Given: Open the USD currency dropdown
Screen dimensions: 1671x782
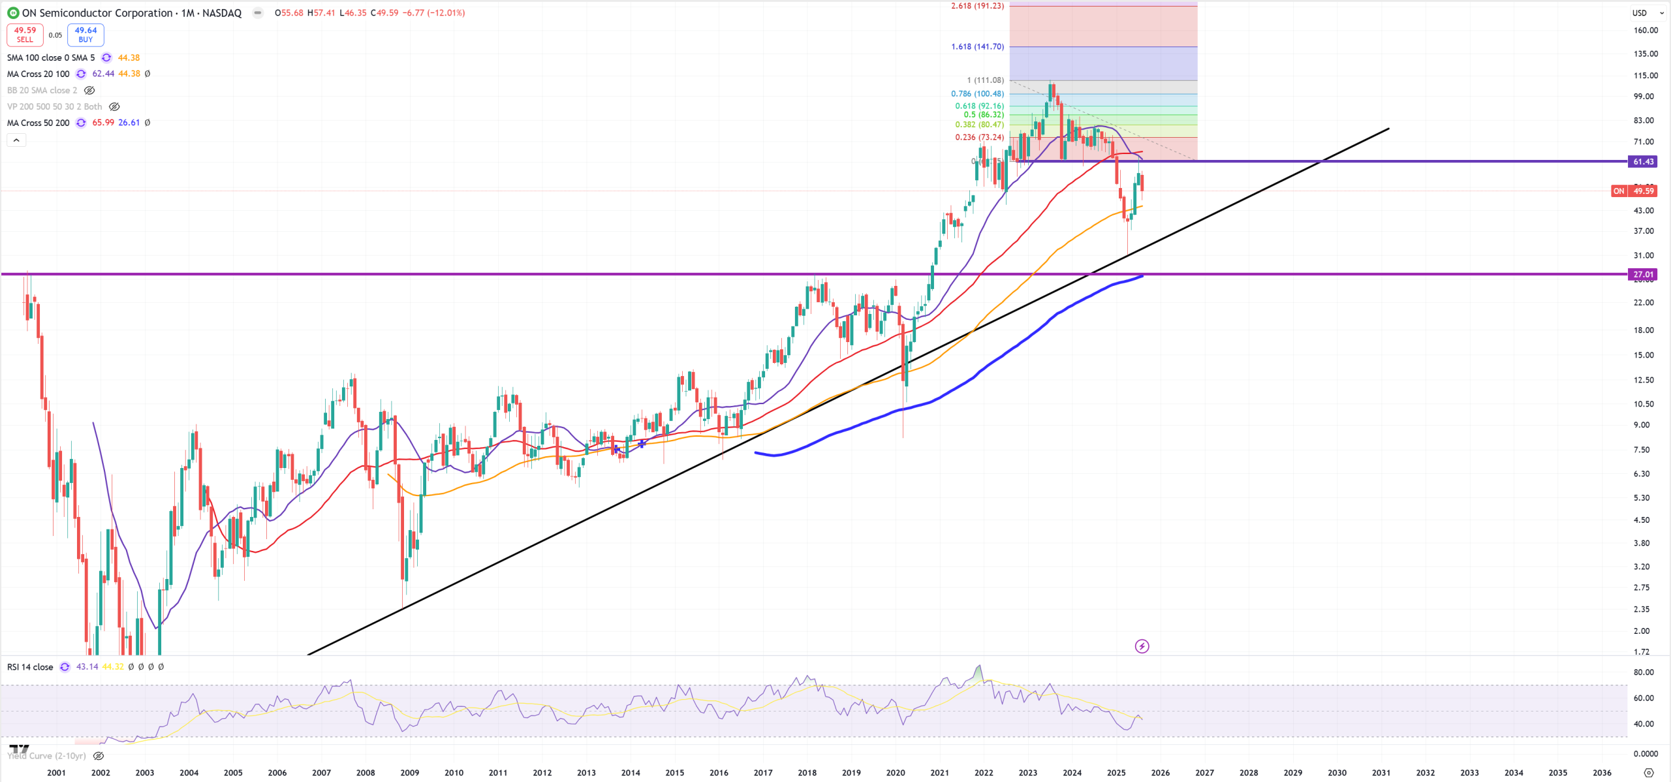Looking at the screenshot, I should [1648, 13].
